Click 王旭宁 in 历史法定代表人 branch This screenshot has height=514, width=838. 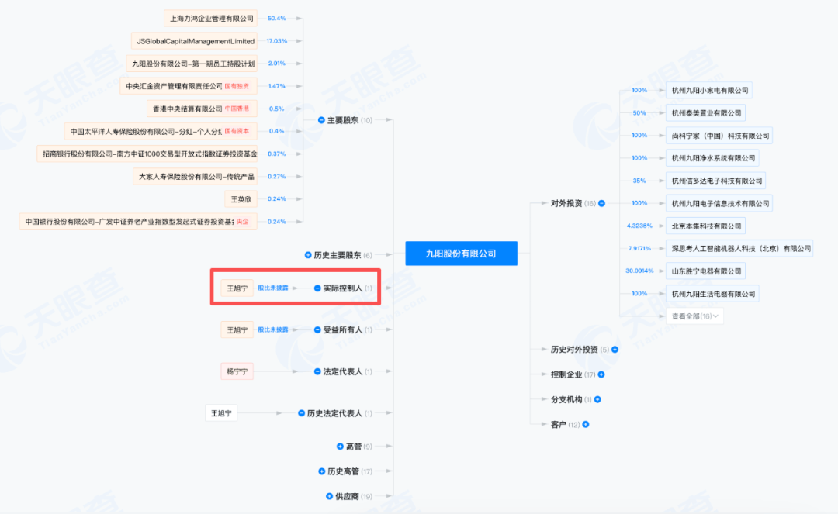pyautogui.click(x=223, y=413)
